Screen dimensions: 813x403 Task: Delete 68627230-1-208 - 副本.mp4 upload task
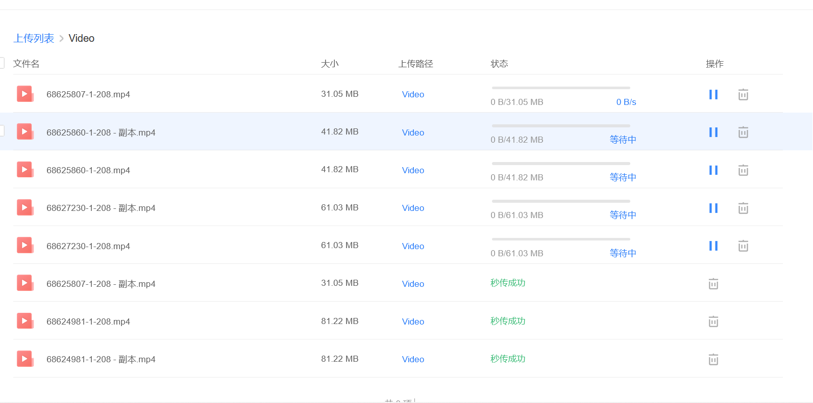[743, 208]
